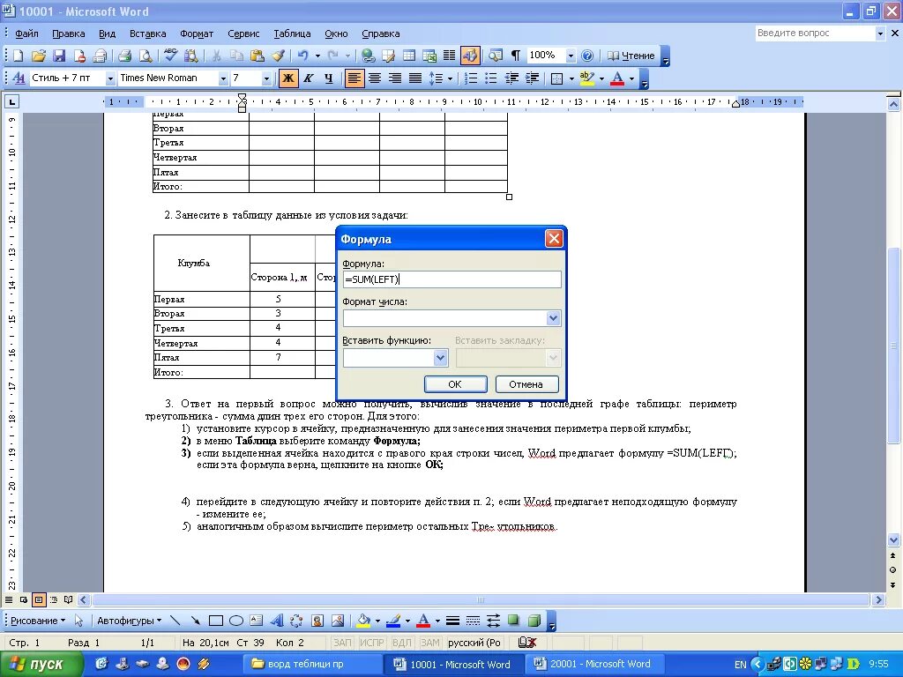The image size is (903, 677).
Task: Open the Style dropdown (Стиль + 7 пт)
Action: pyautogui.click(x=110, y=78)
